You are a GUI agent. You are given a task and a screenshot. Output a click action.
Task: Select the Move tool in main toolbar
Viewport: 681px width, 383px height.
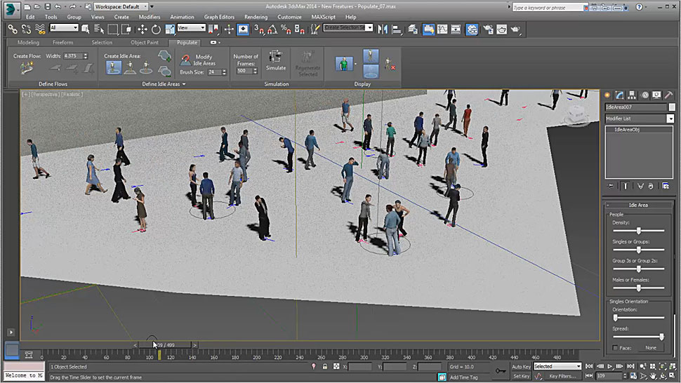(x=142, y=29)
